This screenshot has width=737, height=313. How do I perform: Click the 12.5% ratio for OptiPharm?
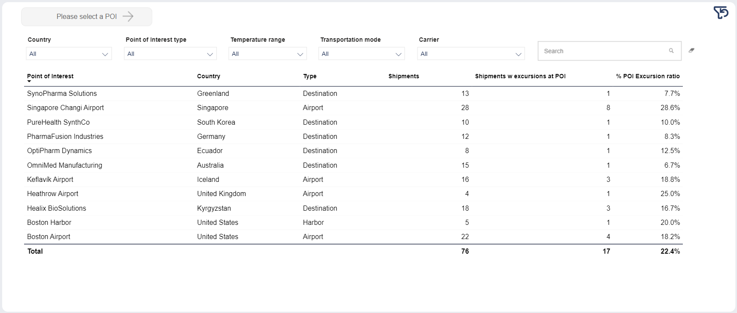(670, 150)
